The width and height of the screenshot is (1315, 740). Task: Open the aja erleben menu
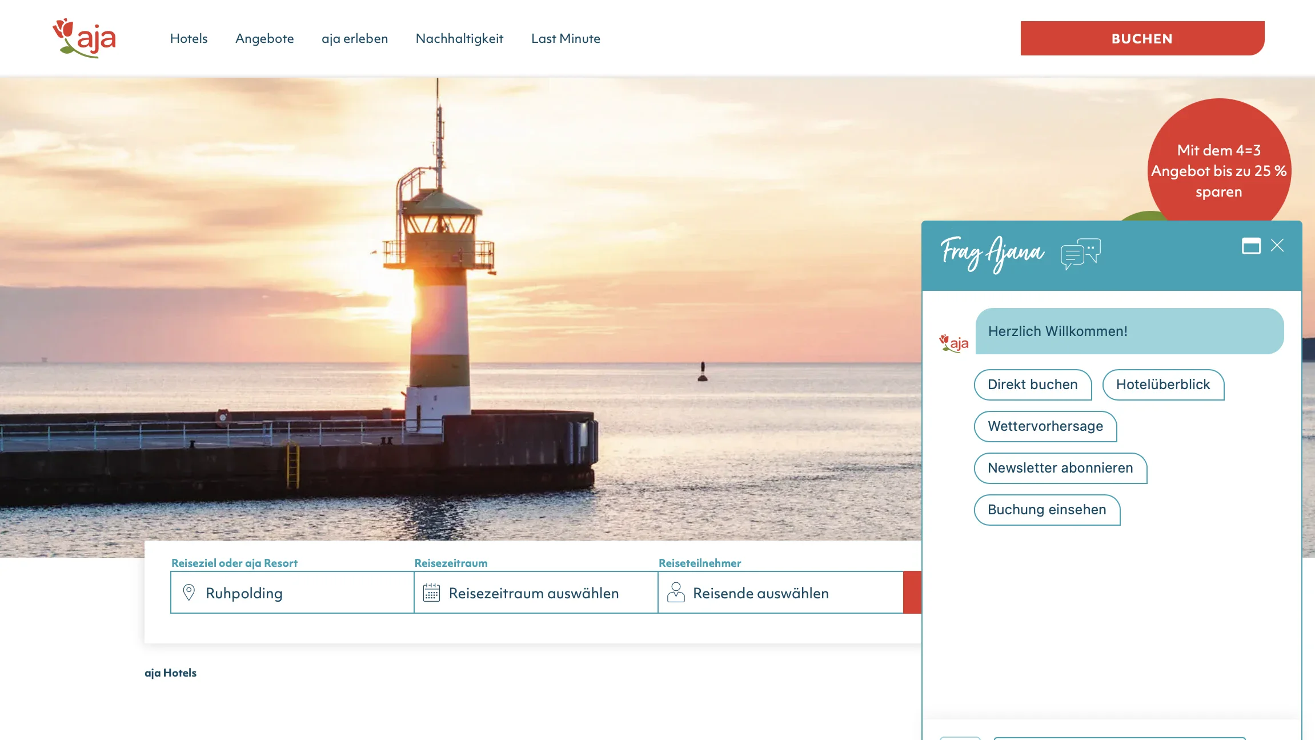pyautogui.click(x=355, y=39)
